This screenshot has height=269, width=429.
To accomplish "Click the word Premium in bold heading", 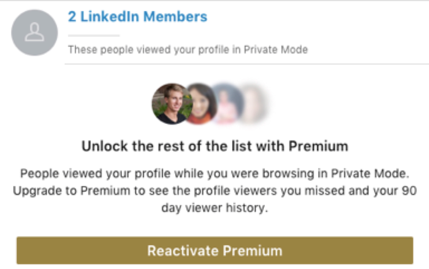I will coord(319,146).
